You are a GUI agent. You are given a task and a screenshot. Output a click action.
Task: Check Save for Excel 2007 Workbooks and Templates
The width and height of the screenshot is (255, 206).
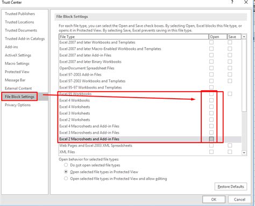tap(230, 42)
